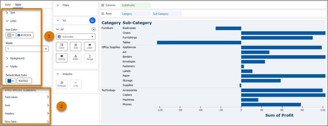Screen dimensions: 328x126
Task: Click the Color marks button
Action: pyautogui.click(x=62, y=46)
